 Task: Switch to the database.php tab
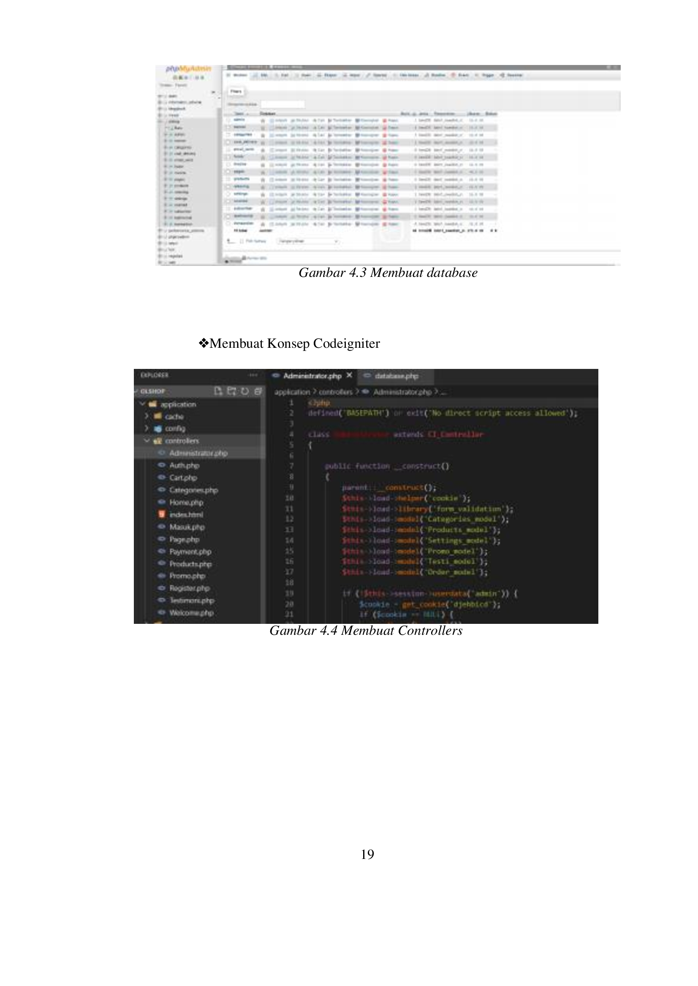coord(396,376)
